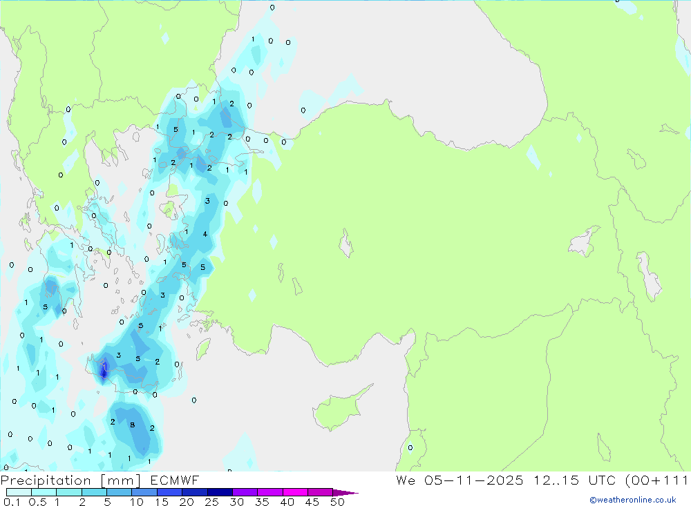Click the 10 to 15 mm legend swatch
This screenshot has width=691, height=506.
pos(144,492)
